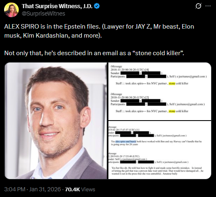This screenshot has height=197, width=216.
Task: Click the "Amateur bully" message paragraph
Action: pos(157,171)
